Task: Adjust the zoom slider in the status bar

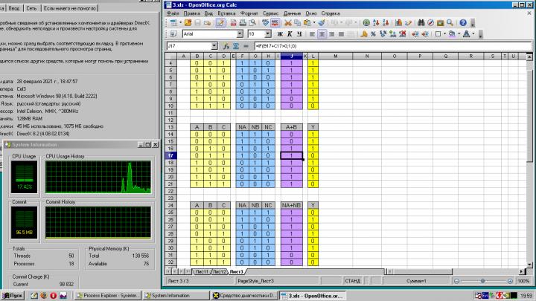Action: (x=485, y=282)
